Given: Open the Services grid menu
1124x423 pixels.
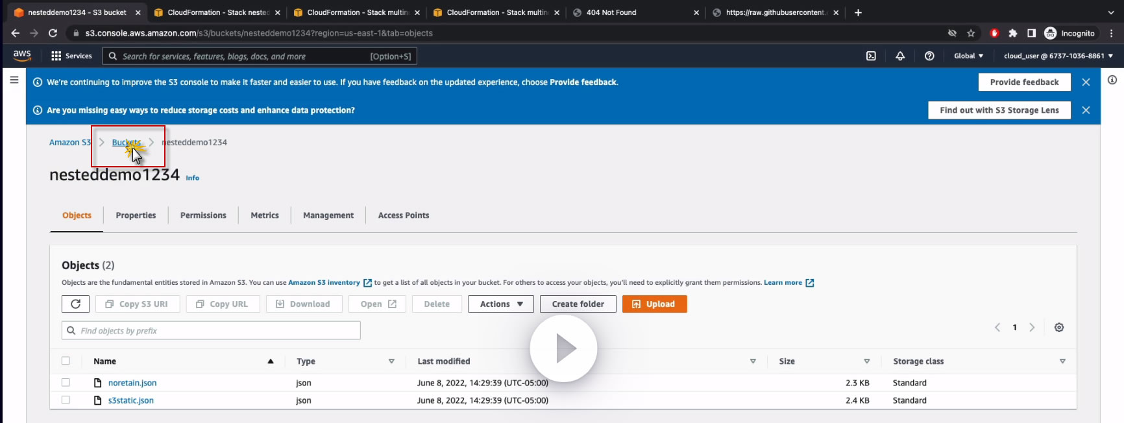Looking at the screenshot, I should [71, 56].
